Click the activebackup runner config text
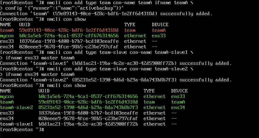The height and width of the screenshot is (138, 259). click(x=65, y=8)
